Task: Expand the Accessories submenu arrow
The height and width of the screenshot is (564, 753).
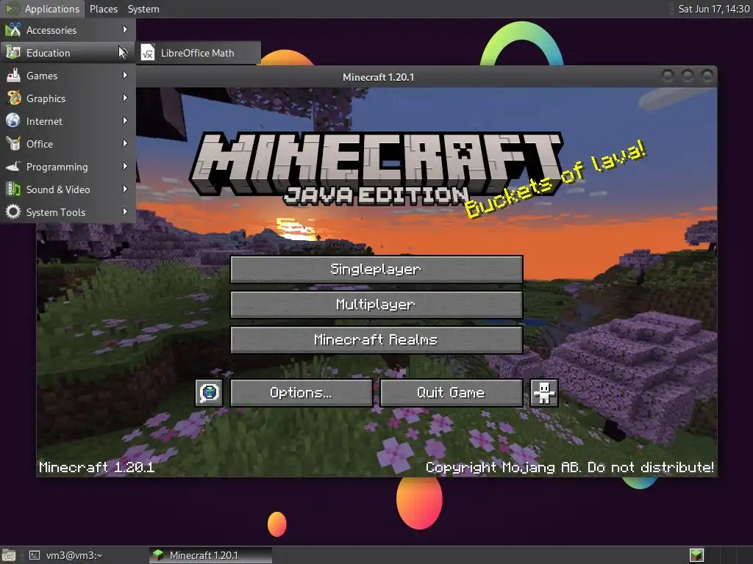Action: coord(125,29)
